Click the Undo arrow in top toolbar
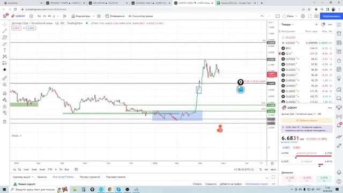343x193 pixels. pyautogui.click(x=262, y=16)
